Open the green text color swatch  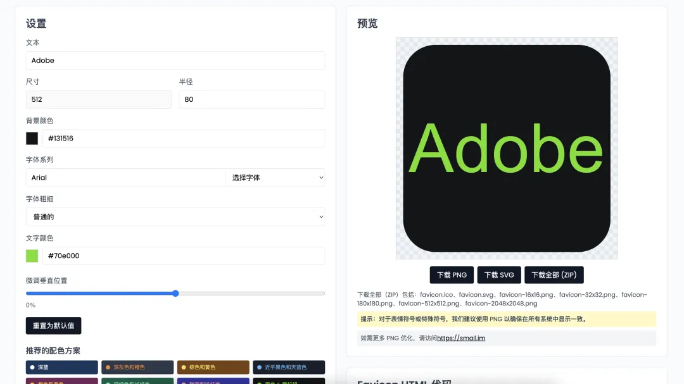point(32,256)
